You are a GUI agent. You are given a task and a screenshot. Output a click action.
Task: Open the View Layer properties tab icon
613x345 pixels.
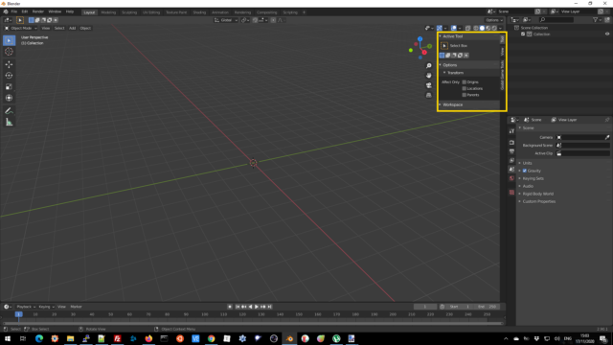click(x=511, y=160)
